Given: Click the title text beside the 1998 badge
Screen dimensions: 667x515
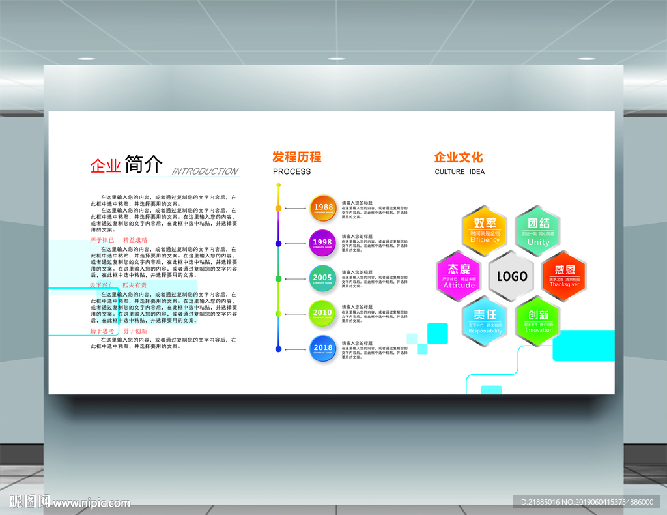Looking at the screenshot, I should click(x=358, y=236).
